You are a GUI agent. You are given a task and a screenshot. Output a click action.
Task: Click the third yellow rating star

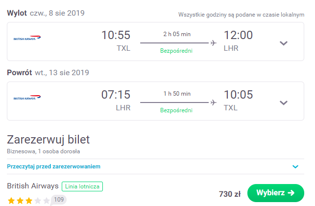click(29, 201)
